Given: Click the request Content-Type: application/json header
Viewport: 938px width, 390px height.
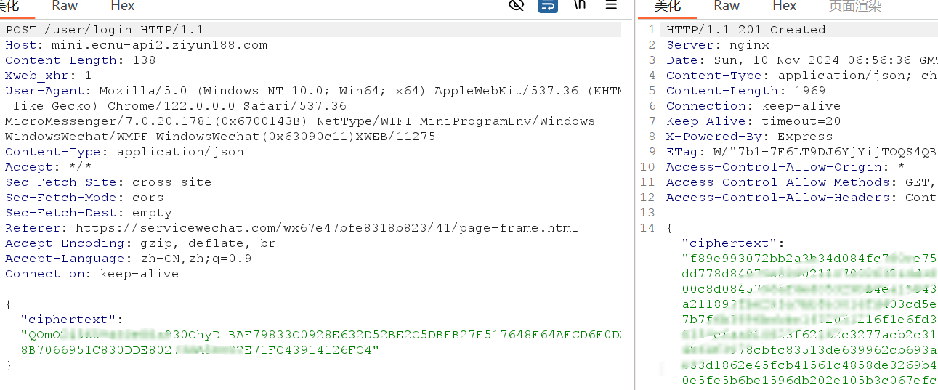Looking at the screenshot, I should coord(124,152).
